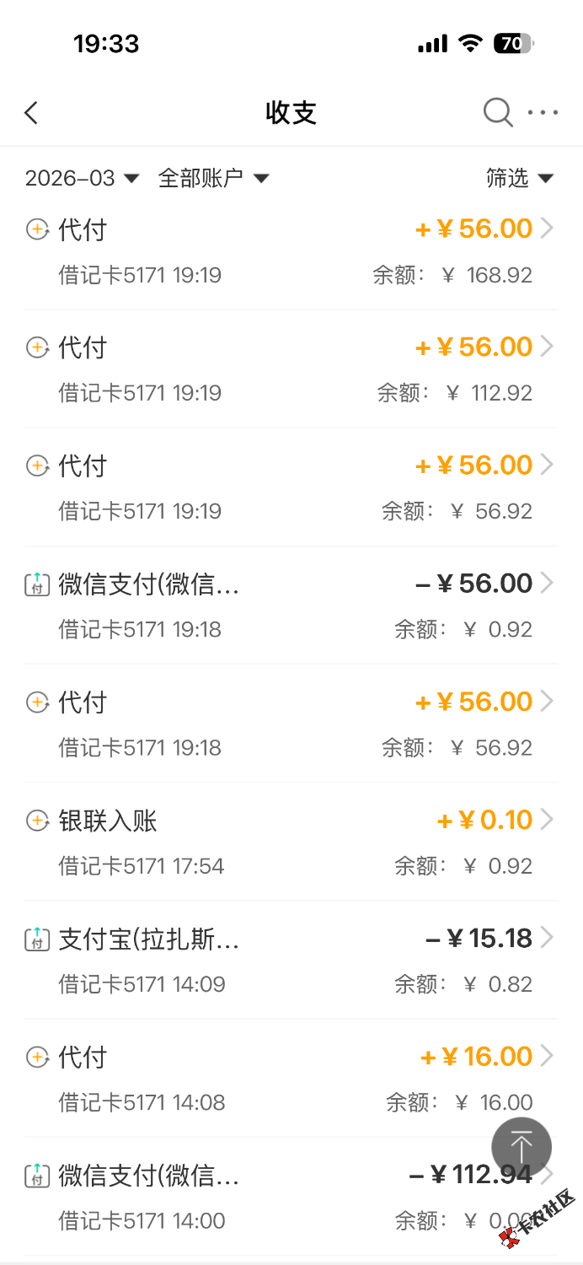The height and width of the screenshot is (1265, 583).
Task: Expand the 2026-03 month dropdown
Action: tap(82, 178)
